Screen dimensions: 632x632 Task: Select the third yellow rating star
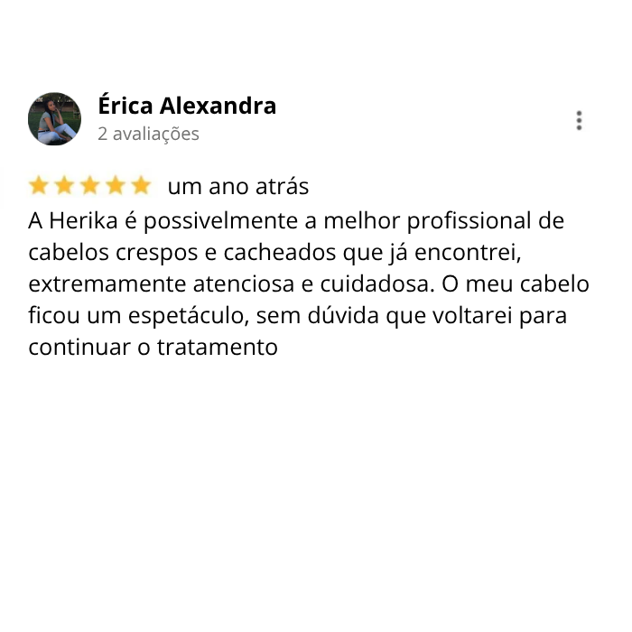click(x=90, y=186)
